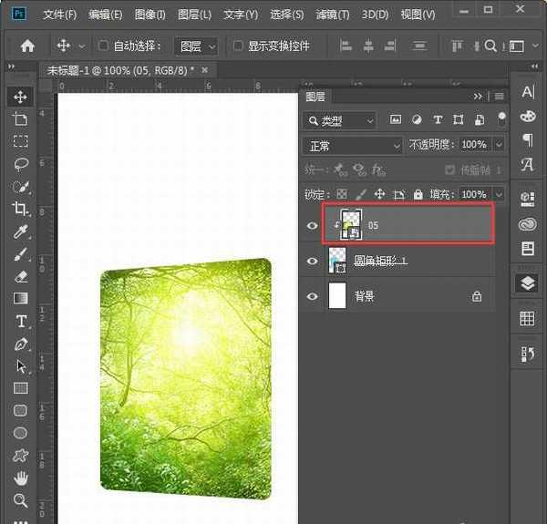Enable the 显示变换控件 checkbox
Screen dimensions: 547x524
(238, 46)
